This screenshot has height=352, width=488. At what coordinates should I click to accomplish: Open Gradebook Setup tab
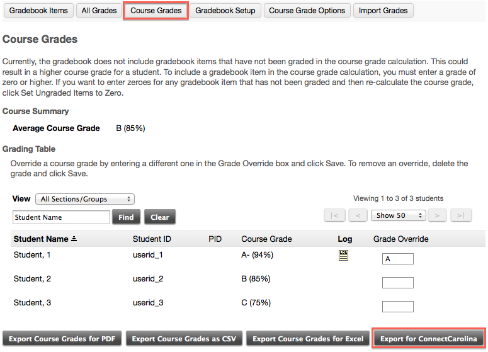225,10
